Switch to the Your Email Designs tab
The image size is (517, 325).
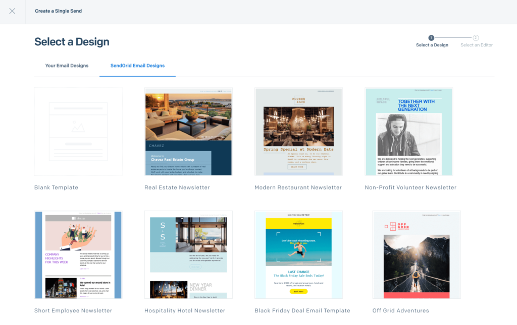67,66
